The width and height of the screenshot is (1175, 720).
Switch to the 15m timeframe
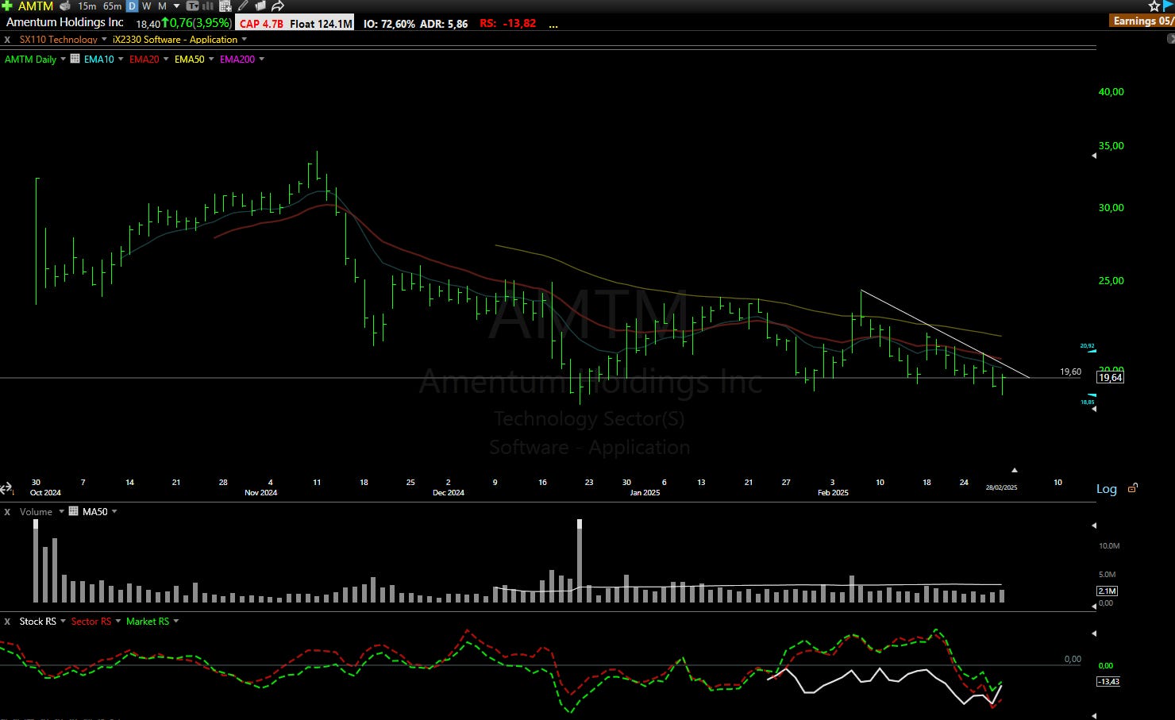pyautogui.click(x=87, y=6)
